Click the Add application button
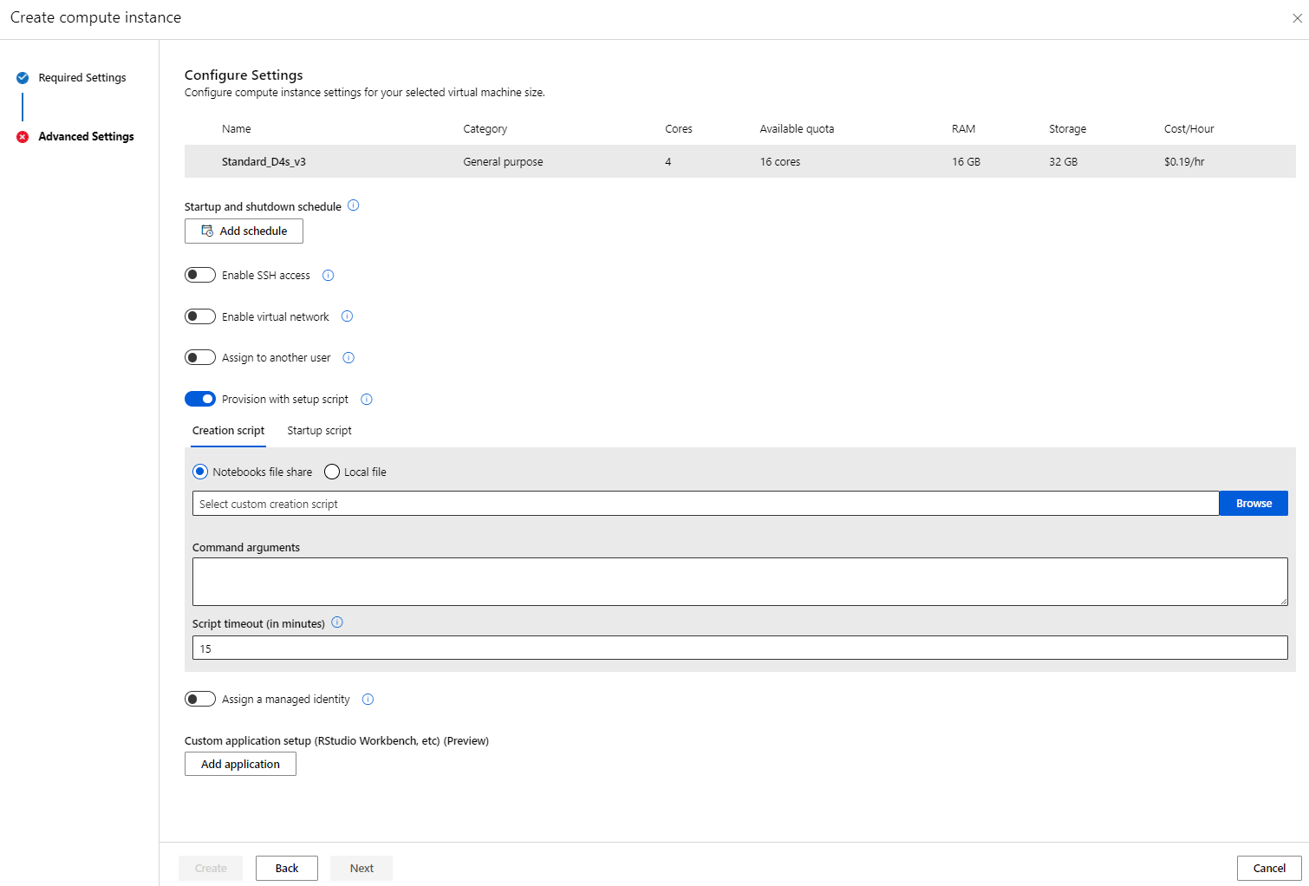Image resolution: width=1309 pixels, height=886 pixels. pos(240,764)
